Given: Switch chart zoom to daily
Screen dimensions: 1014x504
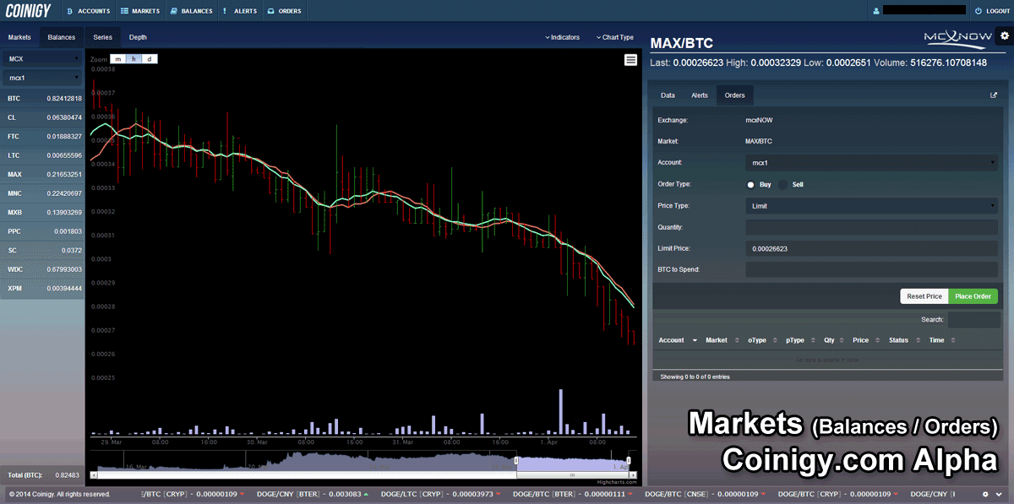Looking at the screenshot, I should pos(149,58).
